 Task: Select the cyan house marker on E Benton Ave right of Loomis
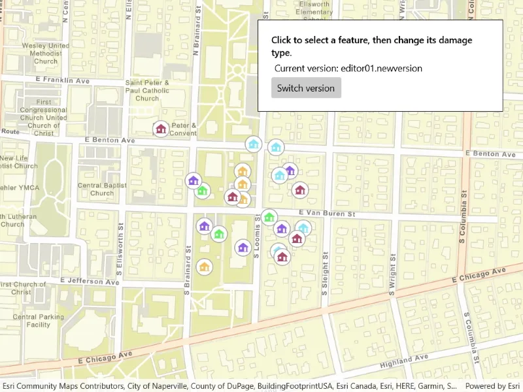click(x=276, y=147)
